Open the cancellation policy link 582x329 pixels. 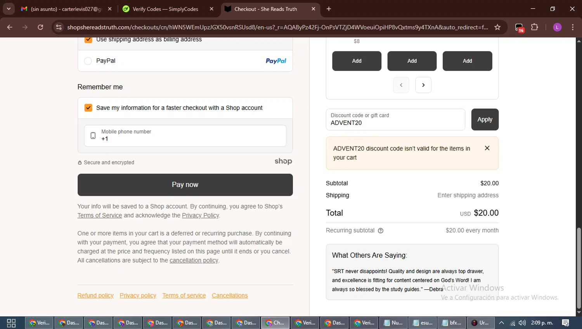[x=194, y=260]
